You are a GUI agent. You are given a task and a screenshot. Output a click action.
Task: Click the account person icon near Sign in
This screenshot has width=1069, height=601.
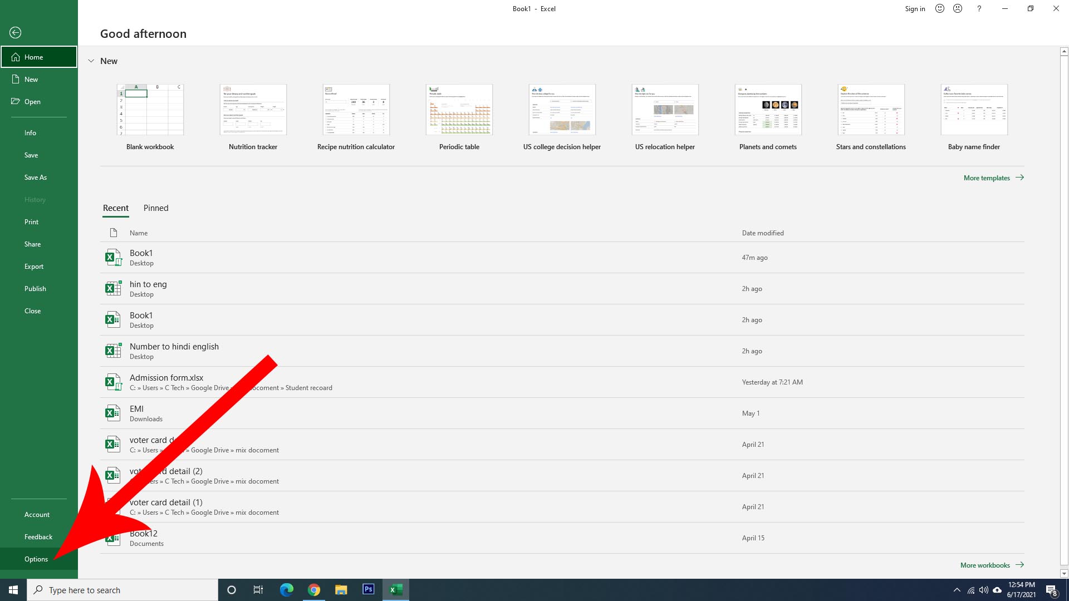pyautogui.click(x=958, y=8)
